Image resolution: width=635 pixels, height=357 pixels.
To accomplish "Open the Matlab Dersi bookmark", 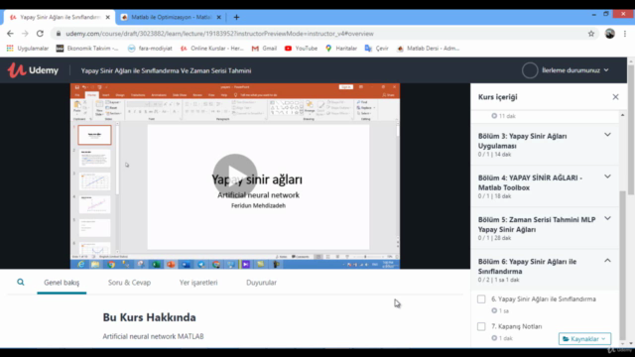I will point(428,49).
